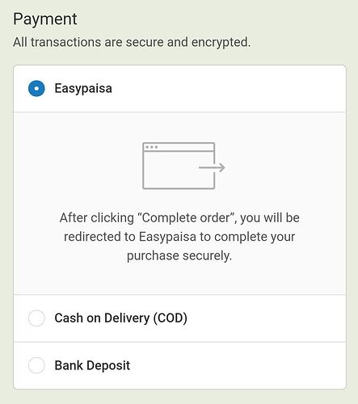Expand Bank Deposit row via empty area
The width and height of the screenshot is (358, 404).
pos(237,365)
